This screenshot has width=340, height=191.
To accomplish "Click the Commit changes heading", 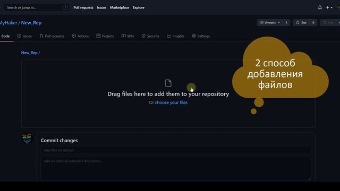I will pos(59,141).
